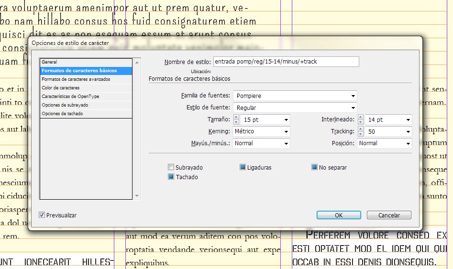453x269 pixels.
Task: Select Formatos de caracteres básicos category
Action: coord(86,70)
